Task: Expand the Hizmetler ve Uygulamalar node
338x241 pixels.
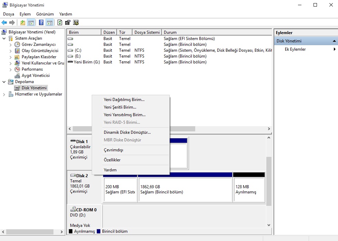Action: 4,94
